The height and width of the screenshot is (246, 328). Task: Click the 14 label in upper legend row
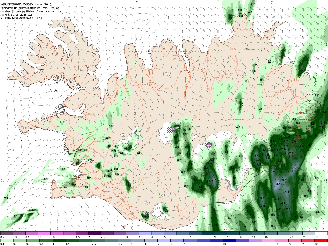(253, 237)
